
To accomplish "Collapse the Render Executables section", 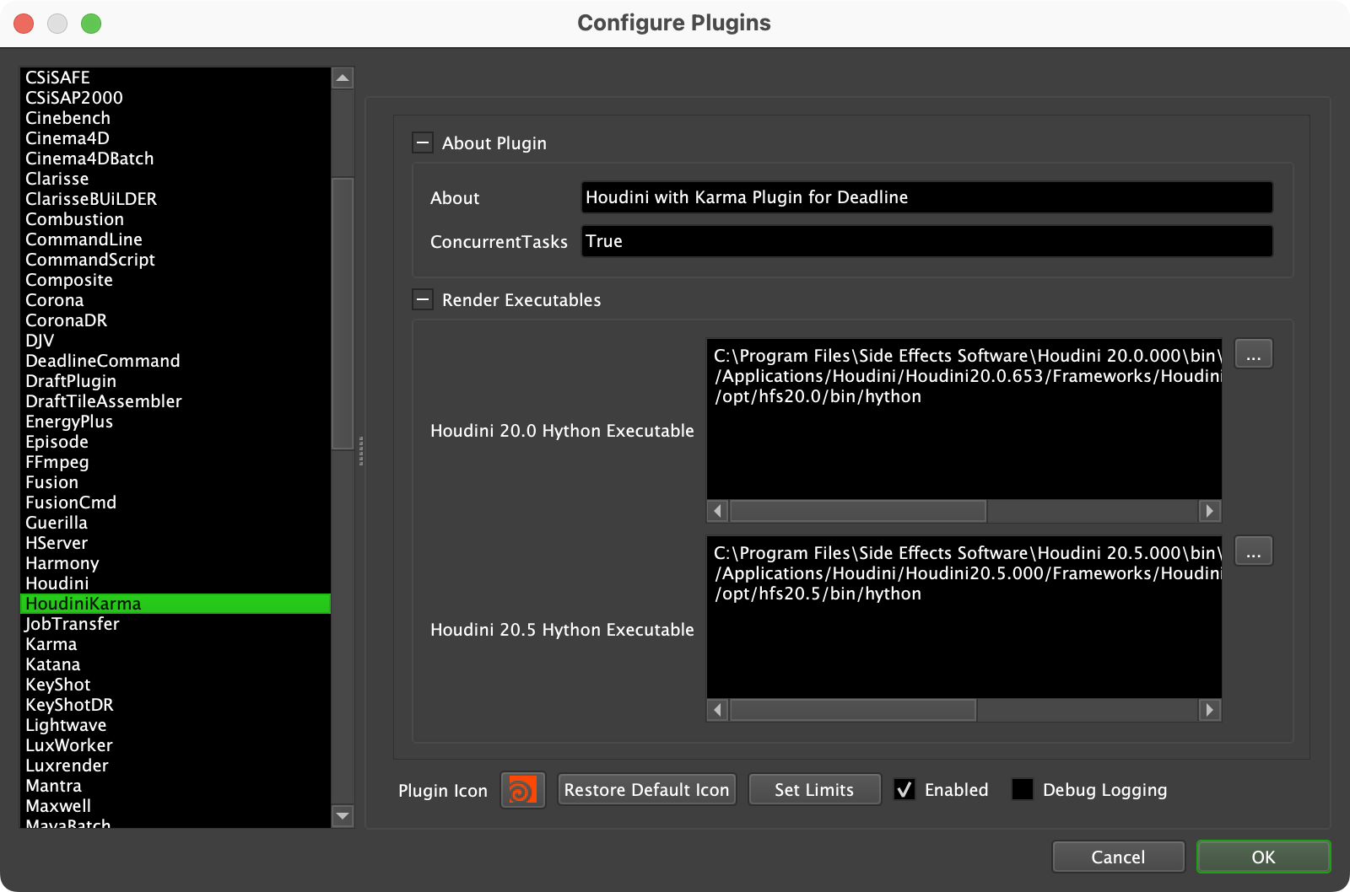I will (x=423, y=299).
